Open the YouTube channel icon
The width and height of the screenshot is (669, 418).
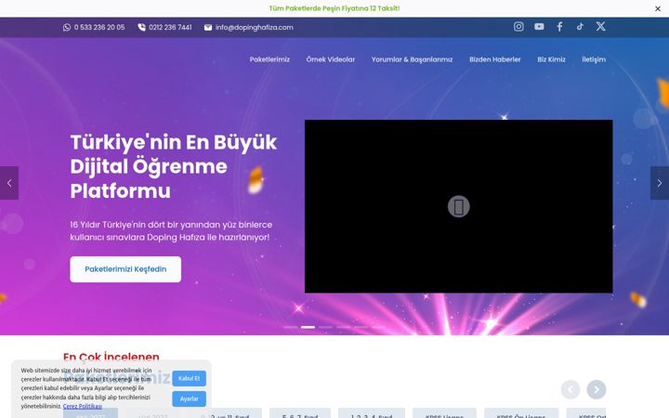point(539,26)
